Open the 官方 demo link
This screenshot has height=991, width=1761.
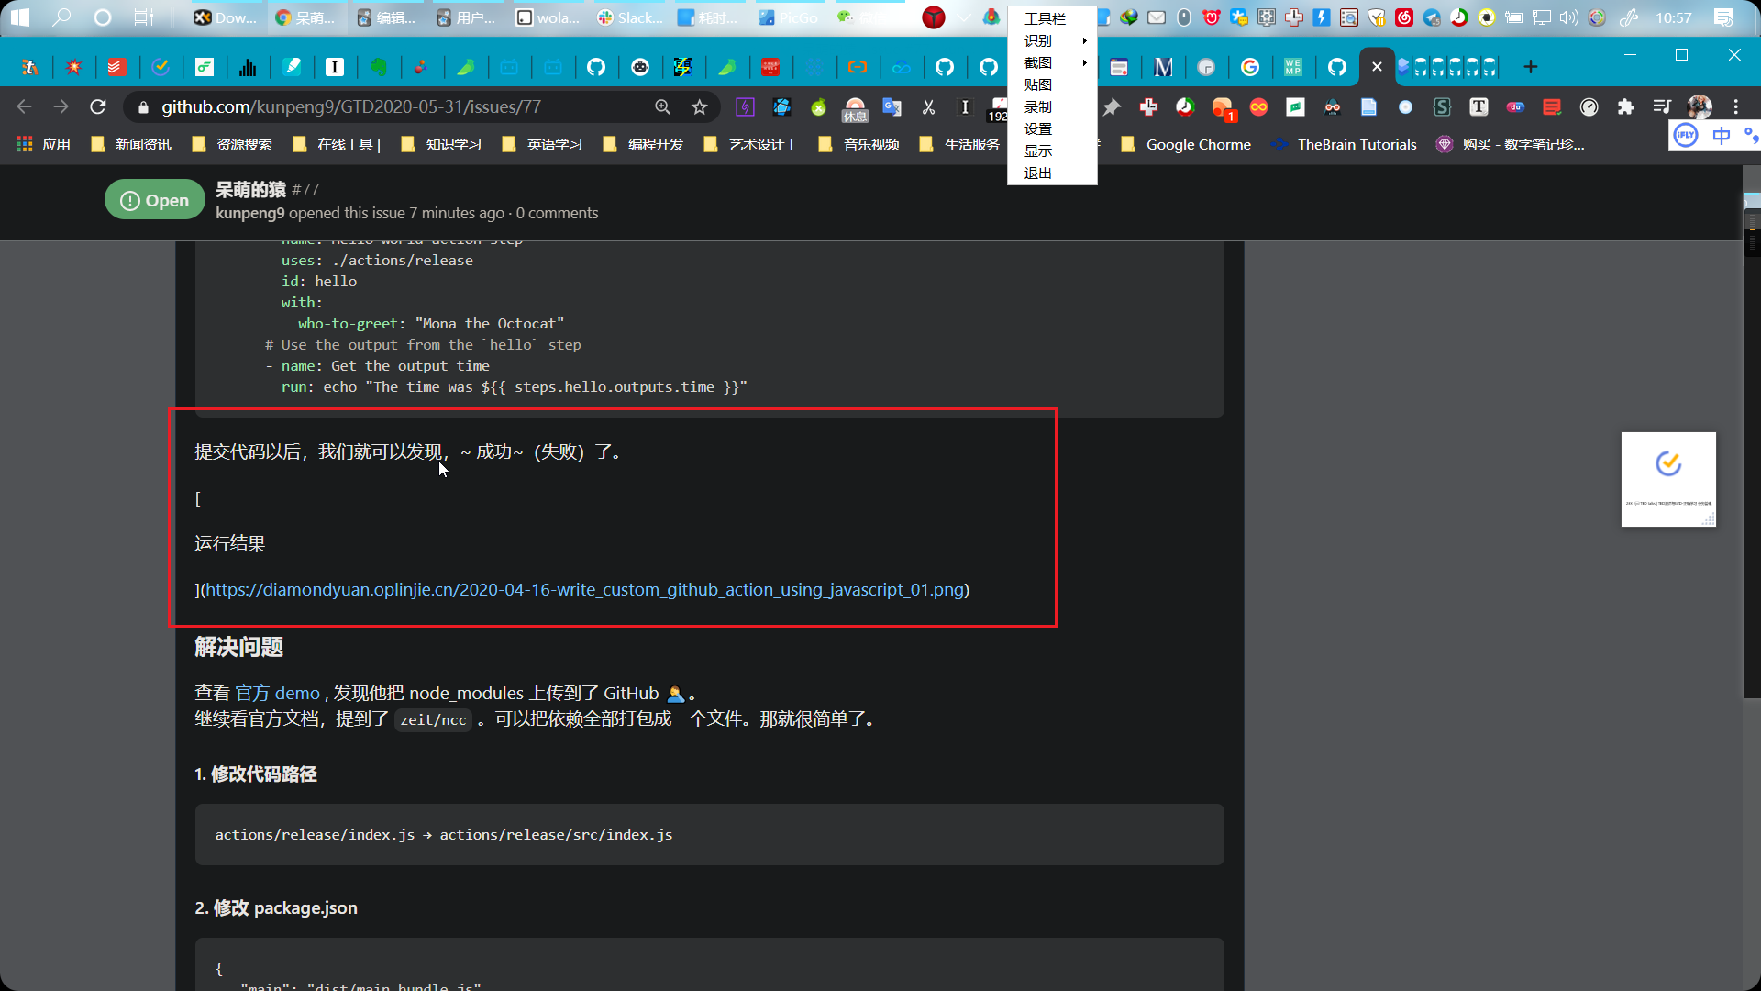[277, 693]
